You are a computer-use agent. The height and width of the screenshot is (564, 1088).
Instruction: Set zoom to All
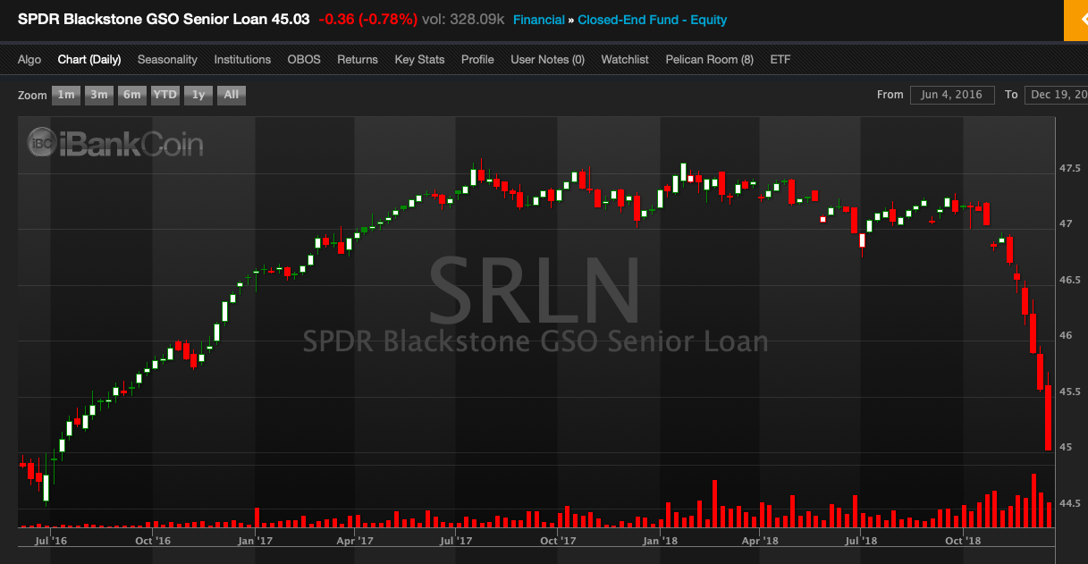click(231, 95)
